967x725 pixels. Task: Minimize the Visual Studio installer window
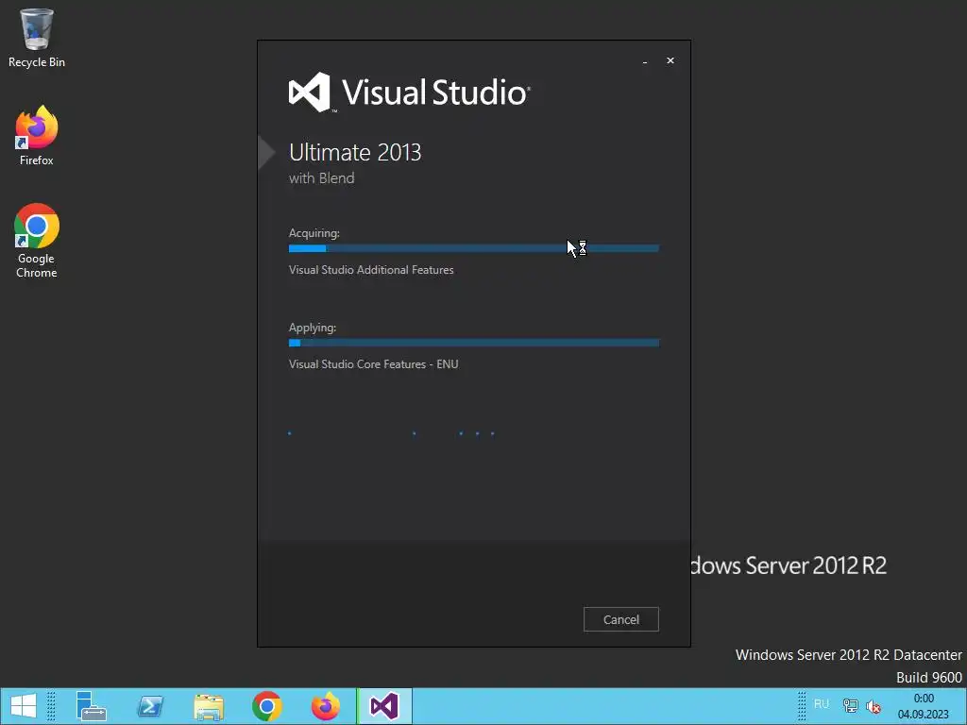click(x=645, y=61)
